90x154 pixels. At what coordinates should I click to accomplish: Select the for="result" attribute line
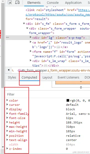(37, 19)
